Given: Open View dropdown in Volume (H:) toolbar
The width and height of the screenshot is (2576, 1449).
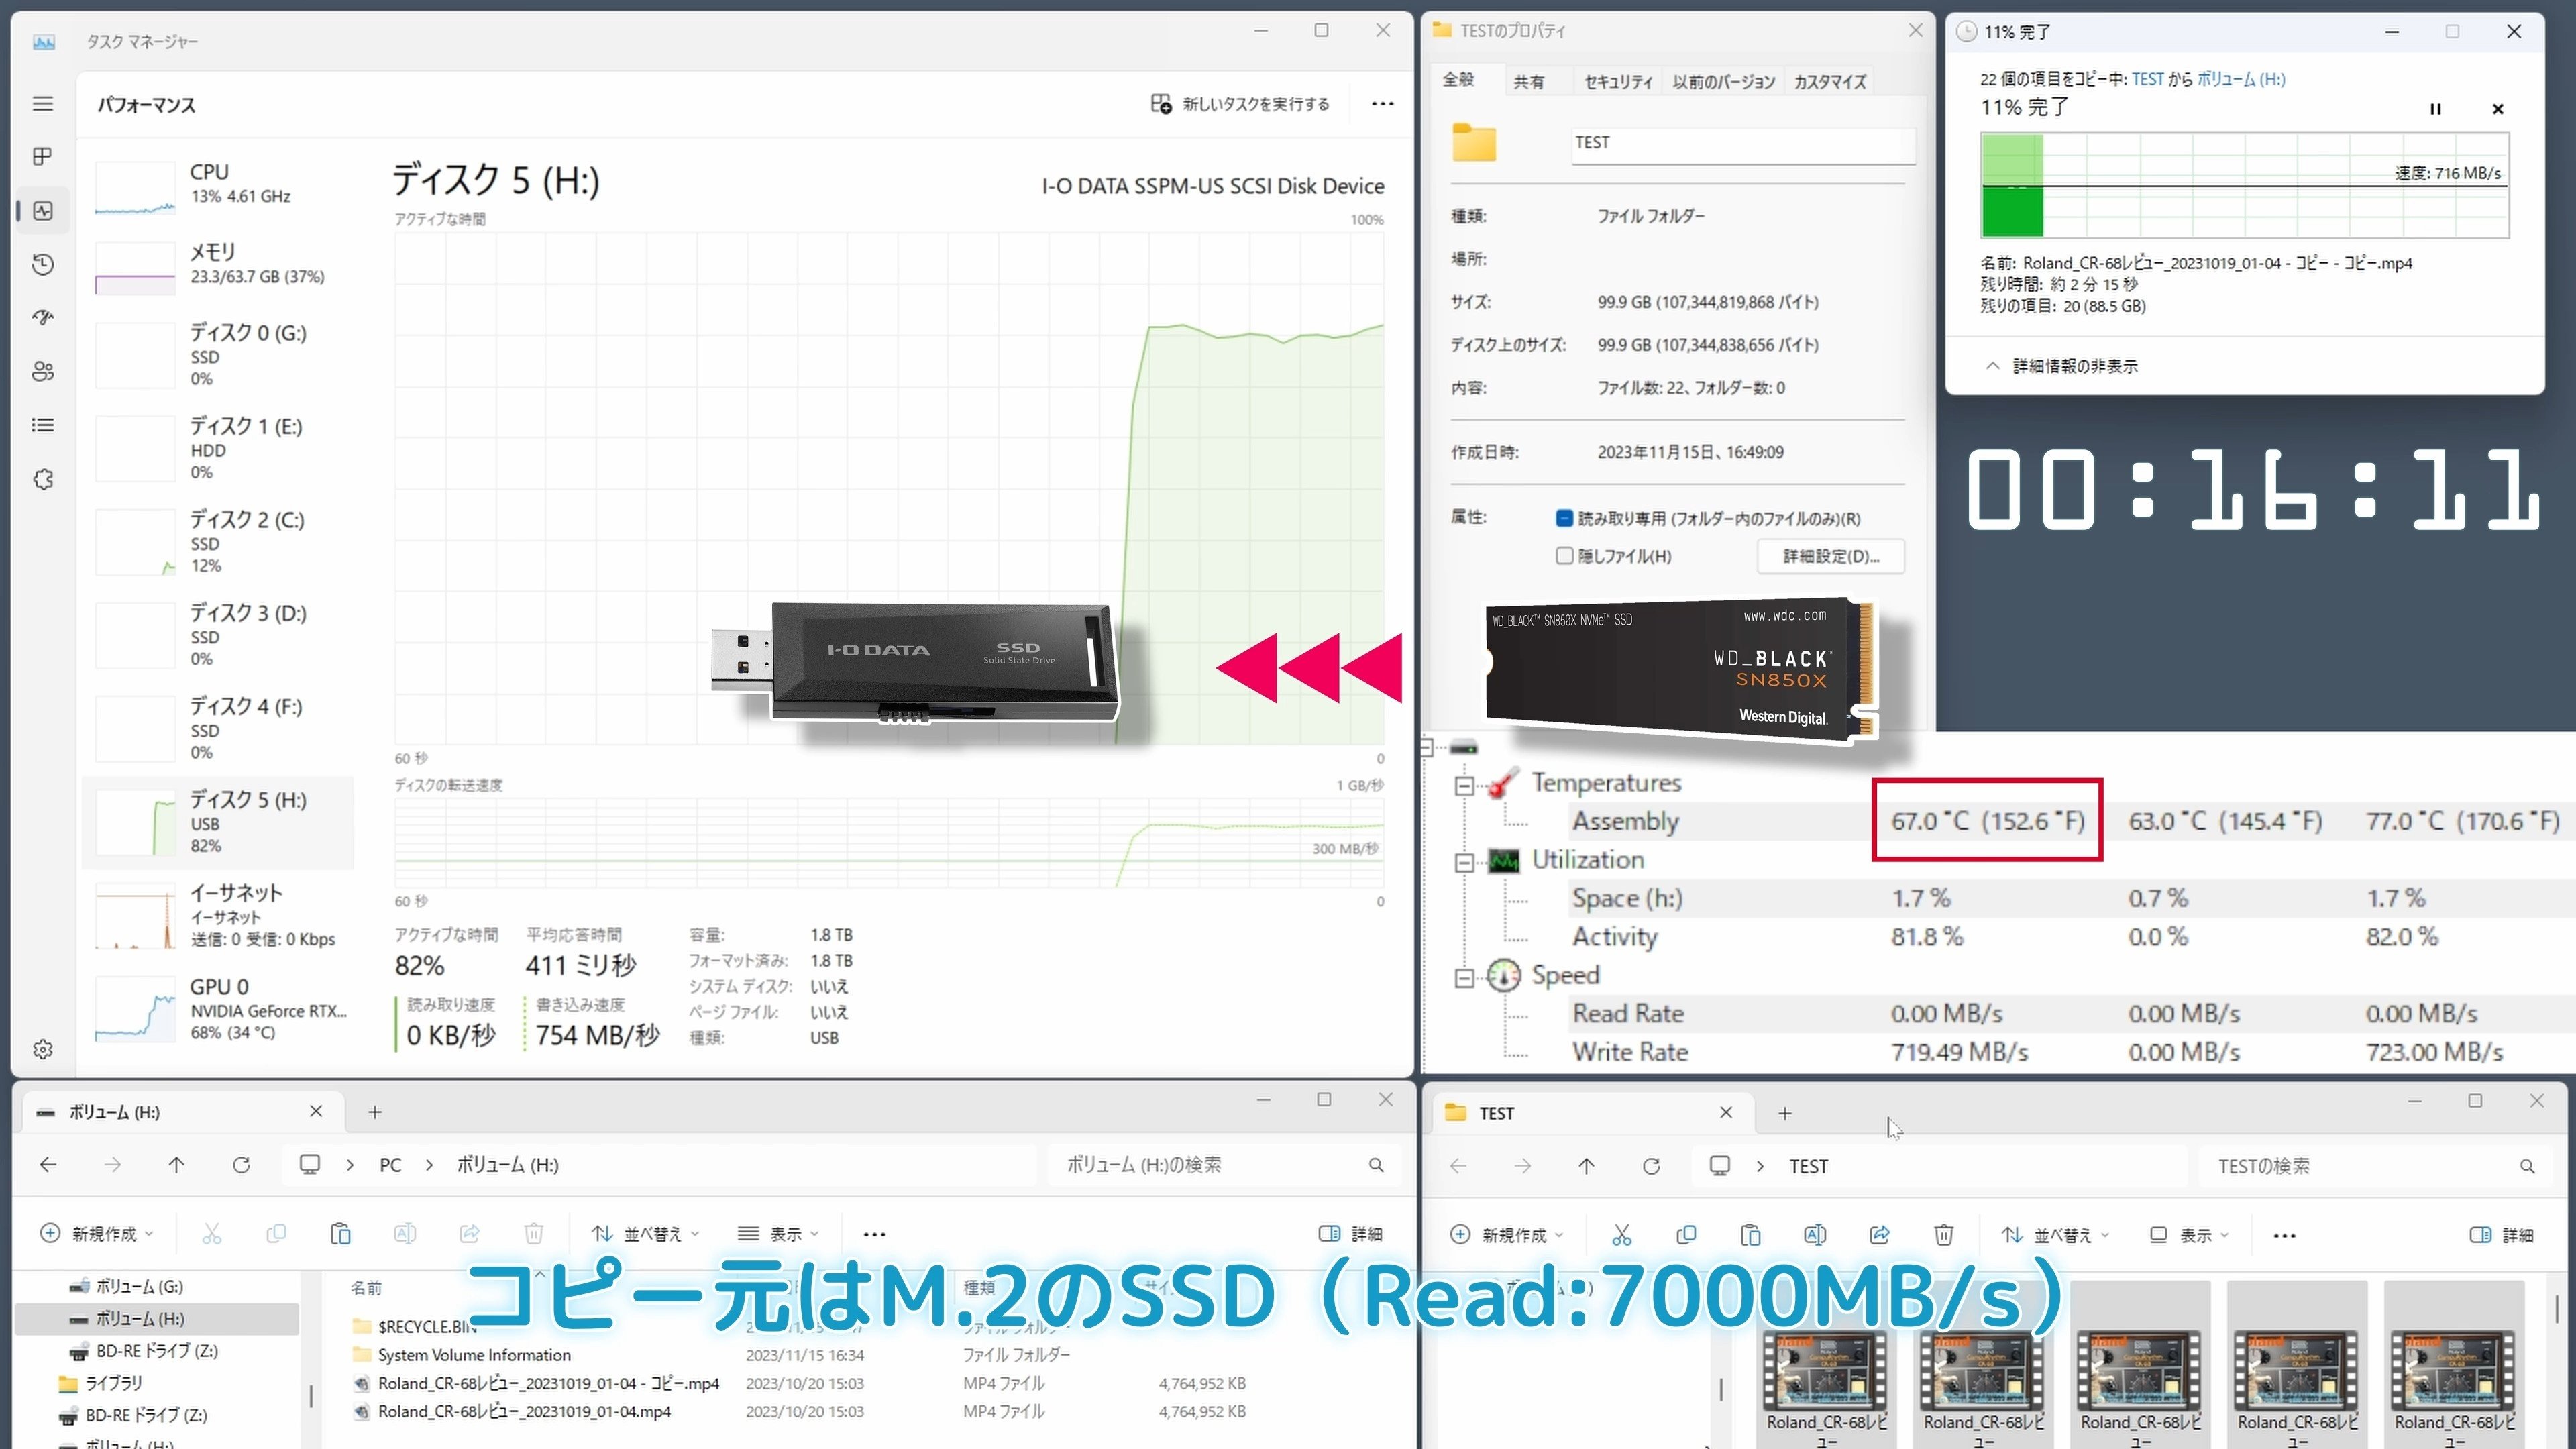Looking at the screenshot, I should (778, 1234).
